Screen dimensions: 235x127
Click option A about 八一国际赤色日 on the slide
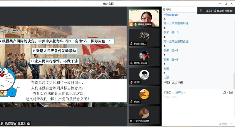click(x=57, y=41)
